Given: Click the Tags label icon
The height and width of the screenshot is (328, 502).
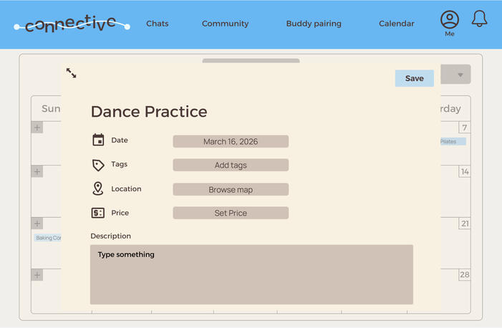Looking at the screenshot, I should point(98,165).
